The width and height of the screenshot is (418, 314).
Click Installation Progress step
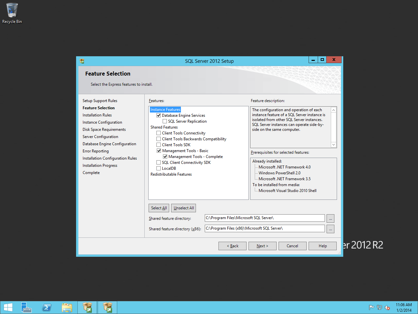100,166
